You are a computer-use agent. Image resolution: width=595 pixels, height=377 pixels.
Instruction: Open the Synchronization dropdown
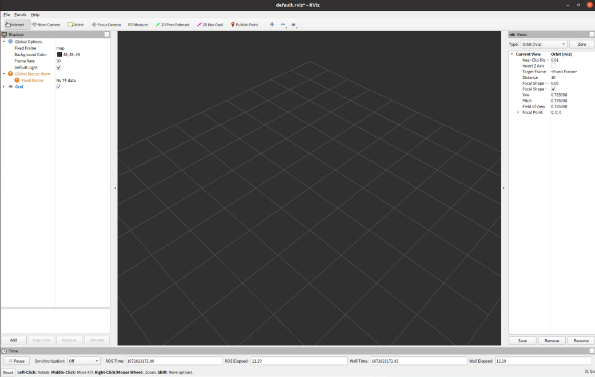coord(83,361)
